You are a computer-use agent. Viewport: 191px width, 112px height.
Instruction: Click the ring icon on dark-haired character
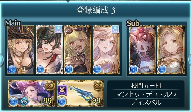[58, 29]
